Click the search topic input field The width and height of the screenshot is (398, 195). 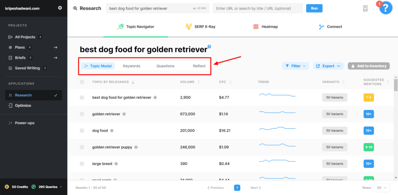tap(158, 9)
